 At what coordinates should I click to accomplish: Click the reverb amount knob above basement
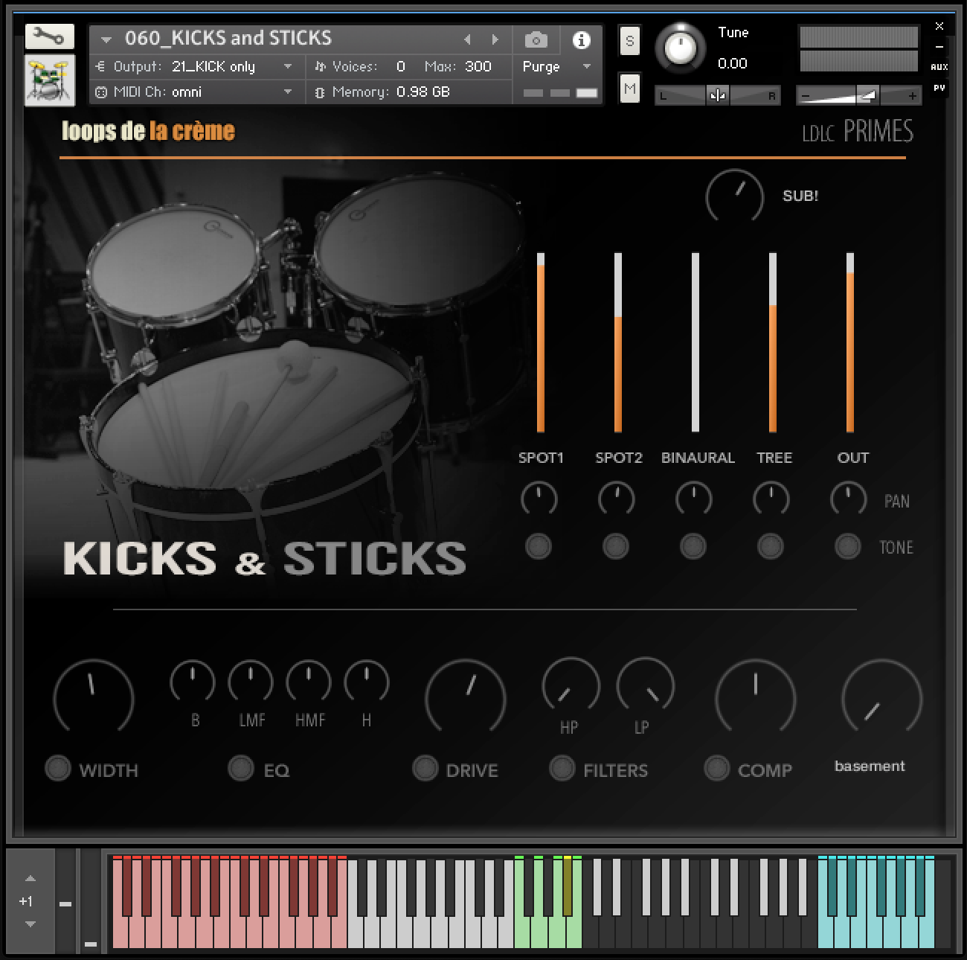(x=882, y=697)
